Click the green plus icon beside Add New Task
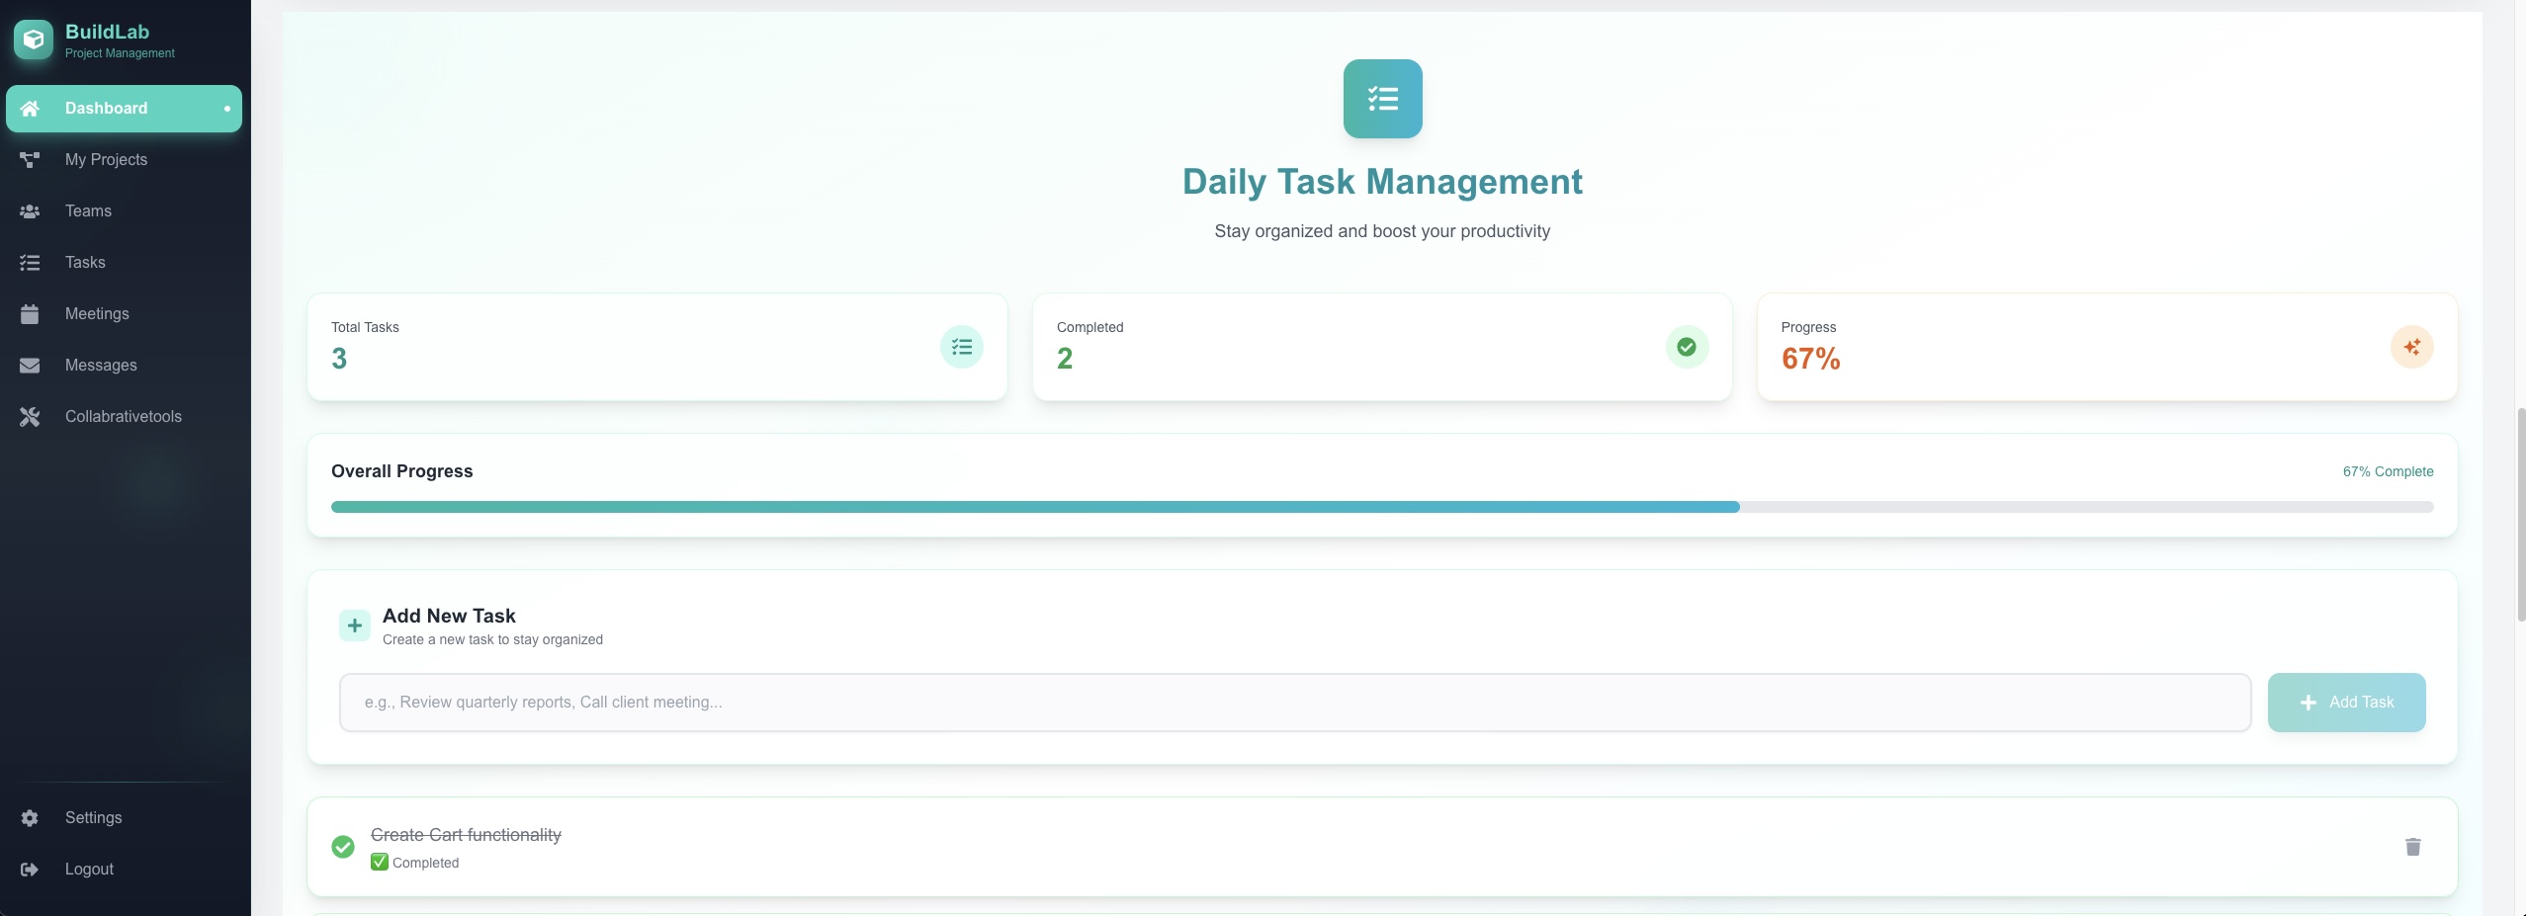 click(x=355, y=625)
